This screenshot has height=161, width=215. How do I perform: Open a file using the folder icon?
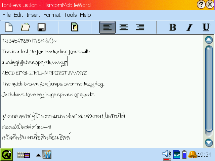tap(25, 27)
